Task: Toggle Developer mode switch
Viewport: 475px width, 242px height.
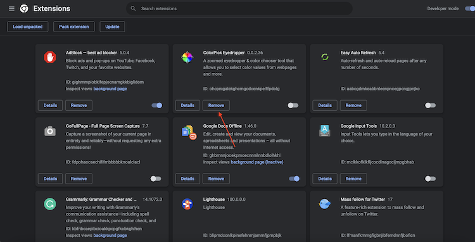Action: (470, 8)
